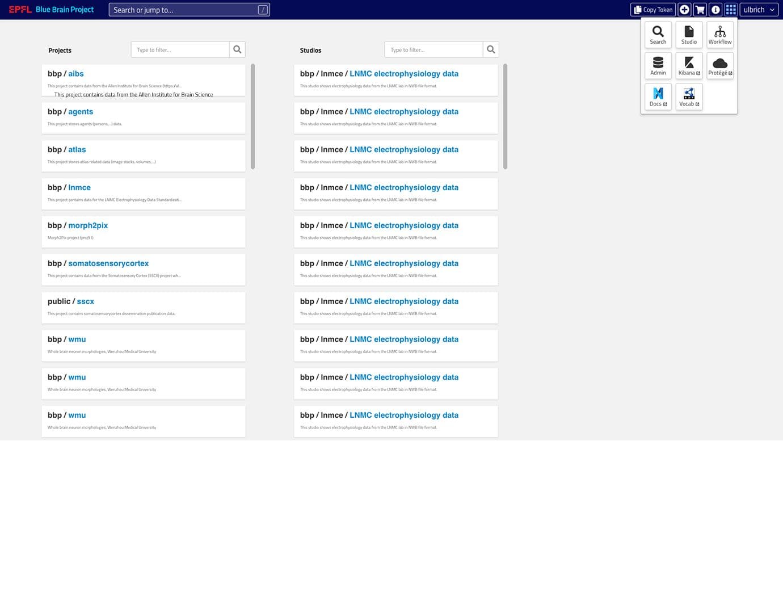Viewport: 783px width, 613px height.
Task: Open the bbp / somatosensorycortex project
Action: (x=144, y=270)
